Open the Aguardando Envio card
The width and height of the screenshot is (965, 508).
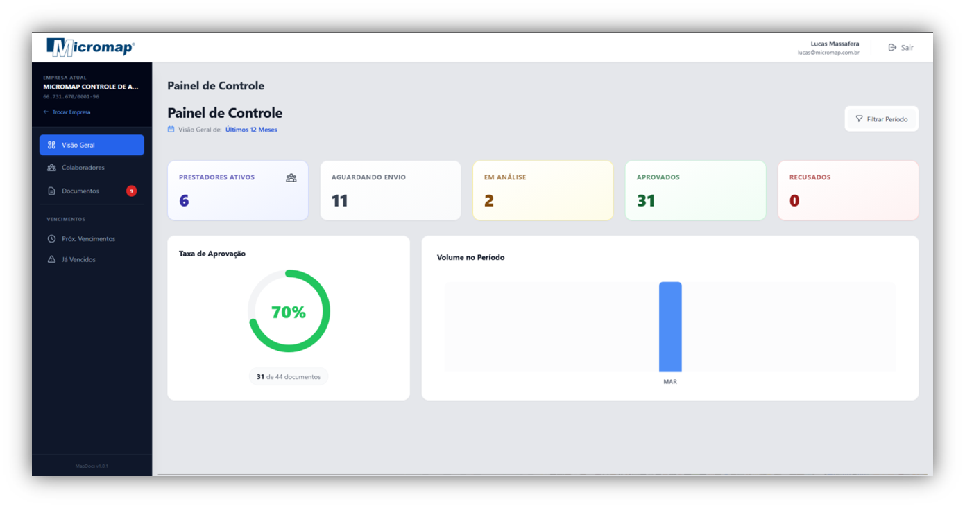390,191
